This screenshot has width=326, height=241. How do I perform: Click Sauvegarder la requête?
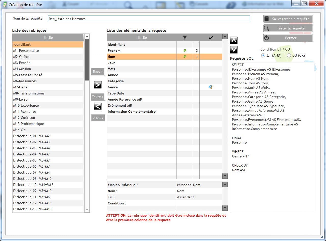tap(288, 19)
